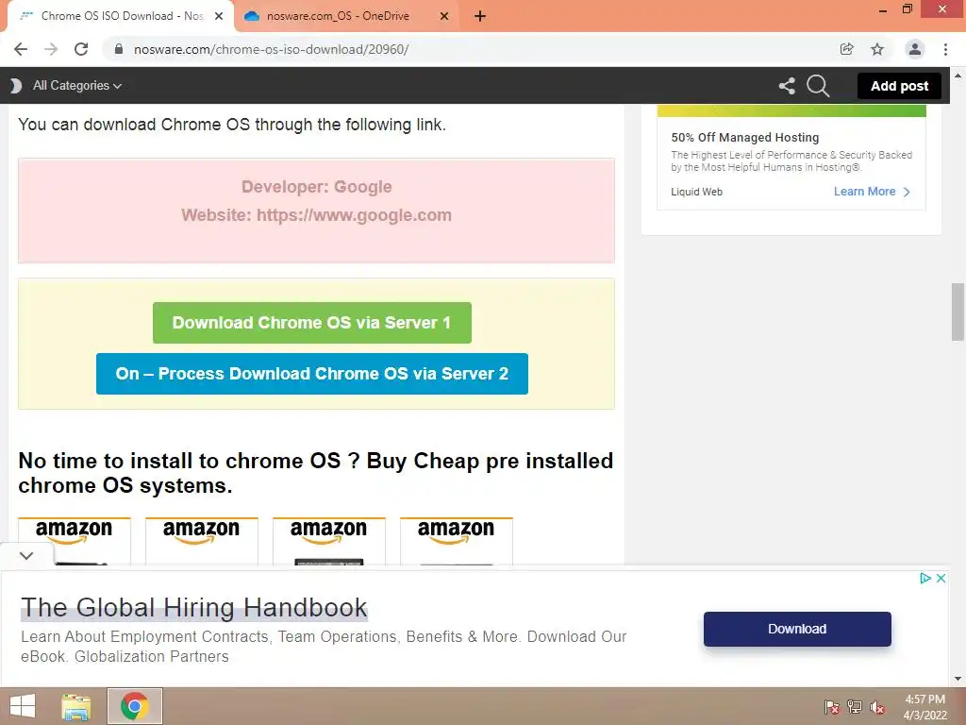Image resolution: width=966 pixels, height=725 pixels.
Task: Open Learn More hosting ad link
Action: tap(864, 192)
